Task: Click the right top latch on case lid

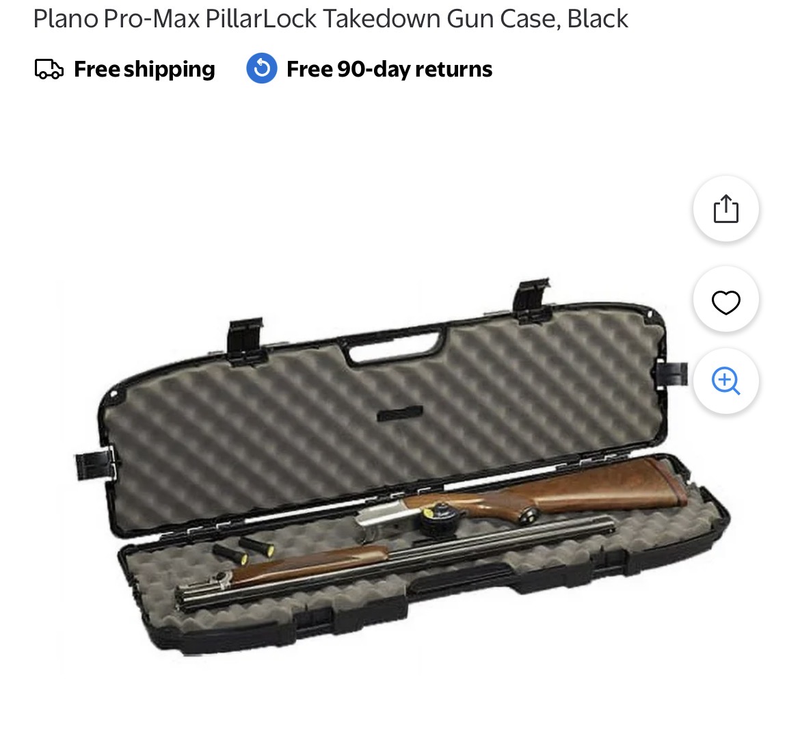Action: click(532, 299)
